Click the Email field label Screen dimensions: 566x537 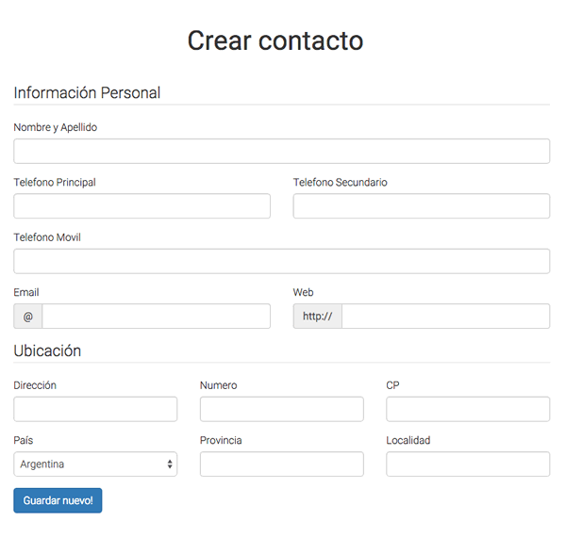(x=26, y=292)
